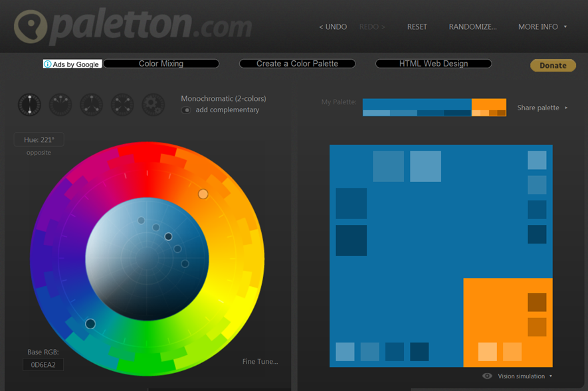The width and height of the screenshot is (588, 391).
Task: Click the Paletton logo icon
Action: pyautogui.click(x=31, y=27)
